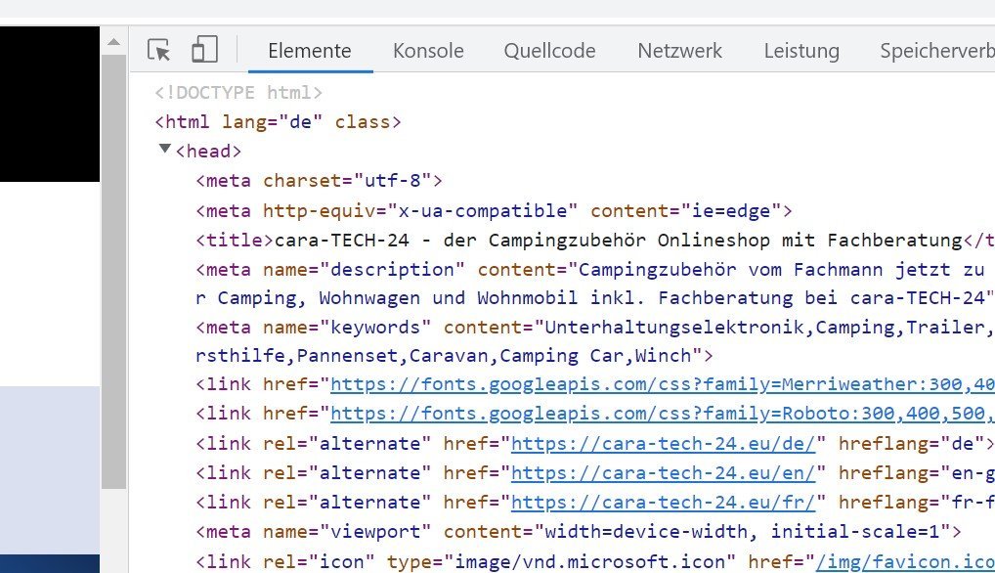The image size is (995, 573).
Task: Click the content="ie=edge" attribute
Action: pyautogui.click(x=686, y=210)
